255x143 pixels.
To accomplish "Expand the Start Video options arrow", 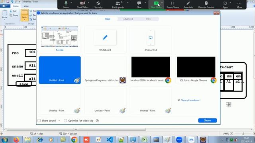I will pyautogui.click(x=88, y=2).
